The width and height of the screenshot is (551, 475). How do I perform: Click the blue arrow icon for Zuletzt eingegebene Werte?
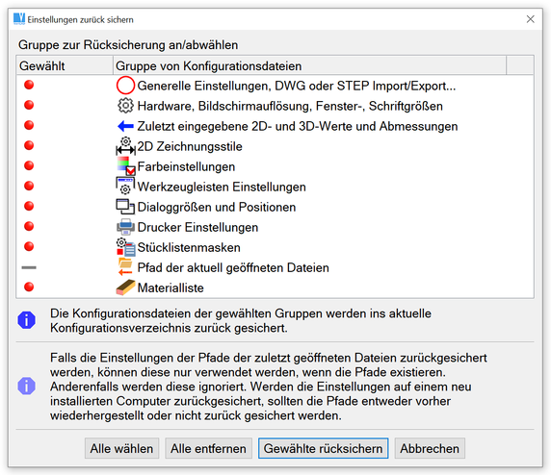tap(125, 126)
